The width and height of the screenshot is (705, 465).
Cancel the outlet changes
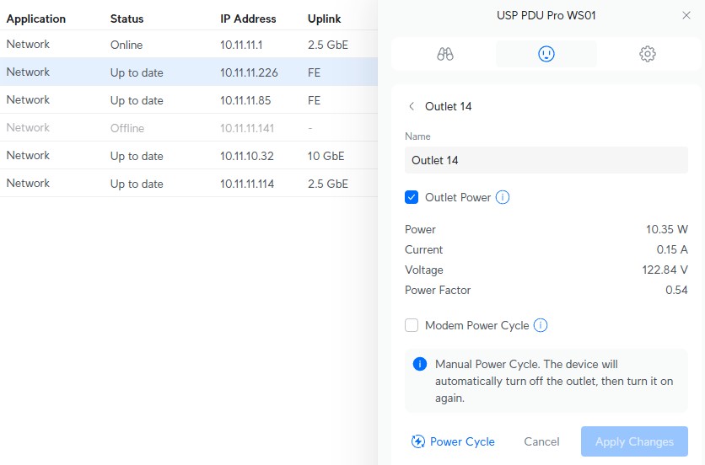coord(541,441)
